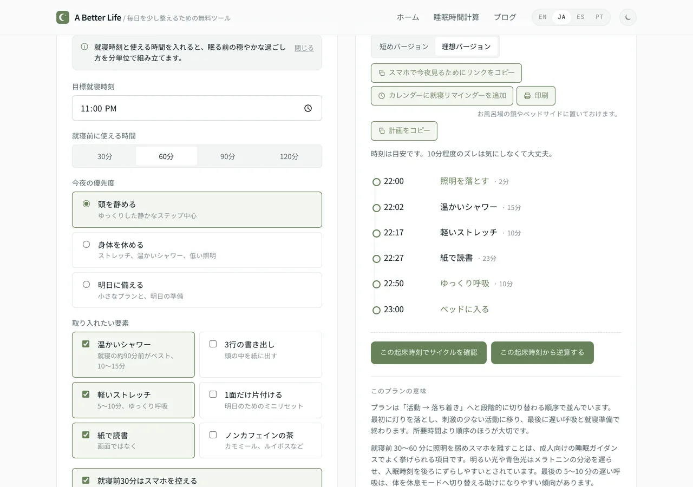Choose 90分 duration
The height and width of the screenshot is (487, 693).
click(x=228, y=156)
